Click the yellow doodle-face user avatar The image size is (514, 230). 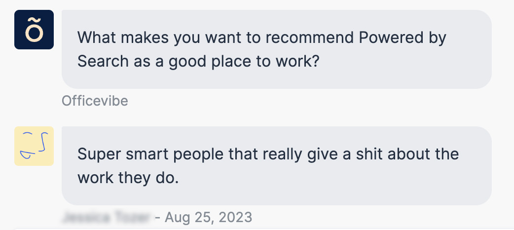34,146
